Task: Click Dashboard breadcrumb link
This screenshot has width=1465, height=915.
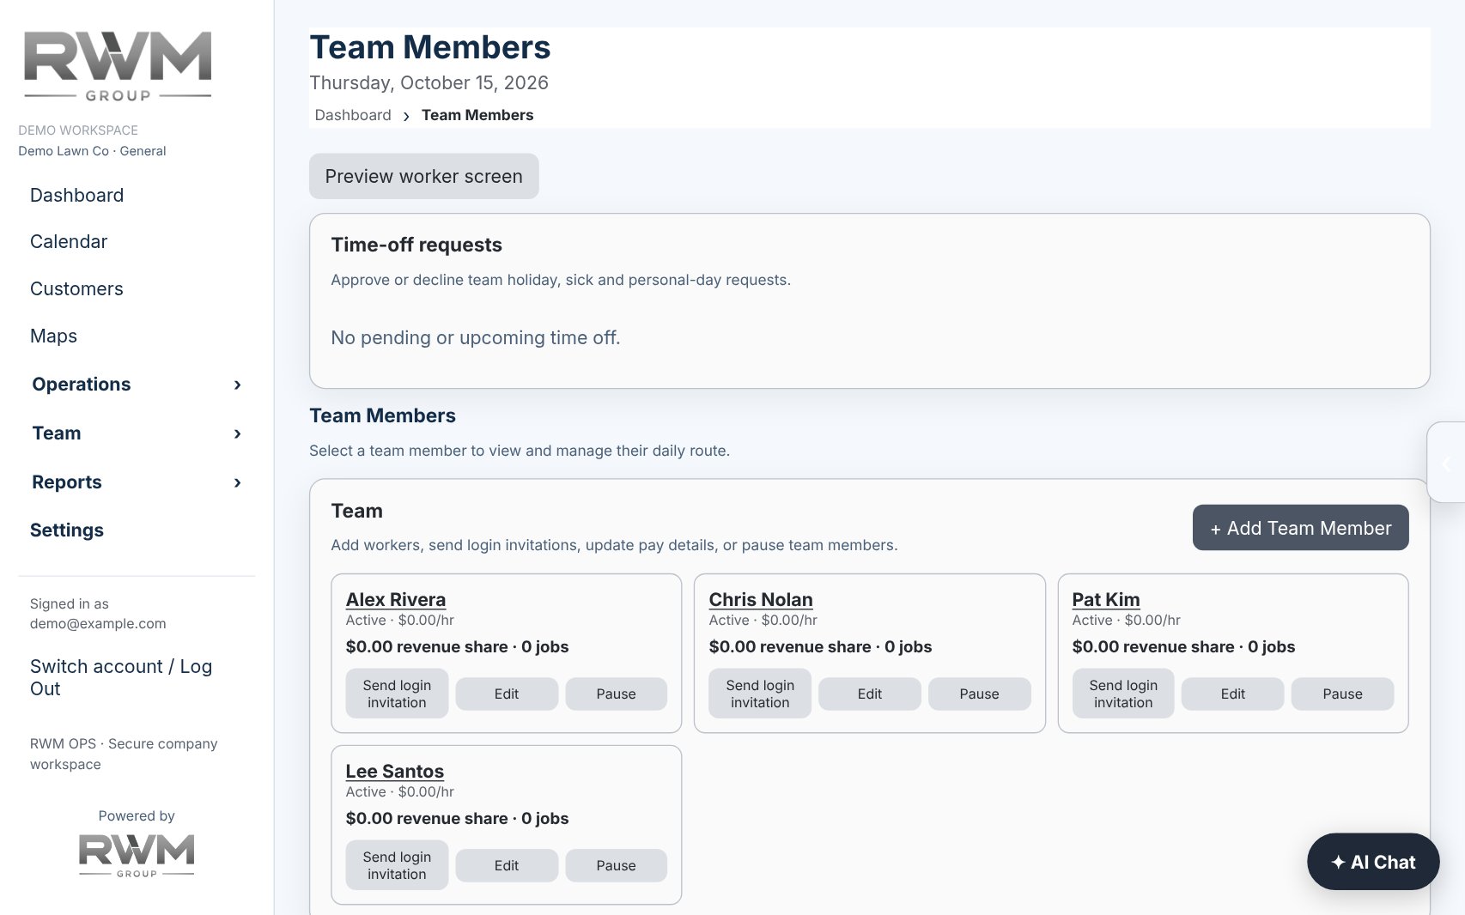Action: click(x=353, y=115)
